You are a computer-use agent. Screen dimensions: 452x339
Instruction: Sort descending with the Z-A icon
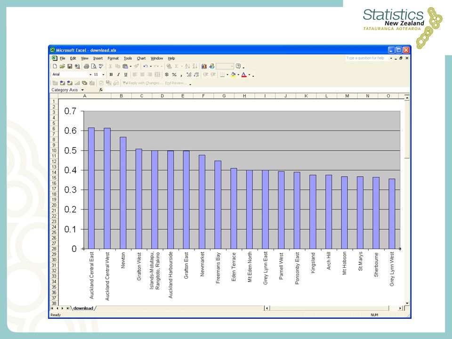(x=195, y=66)
